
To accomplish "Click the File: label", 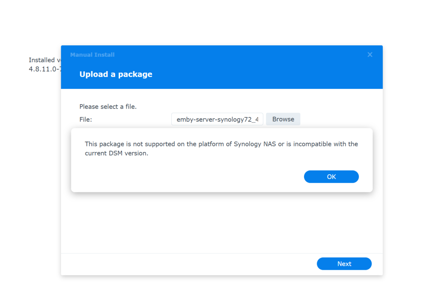I will 86,119.
